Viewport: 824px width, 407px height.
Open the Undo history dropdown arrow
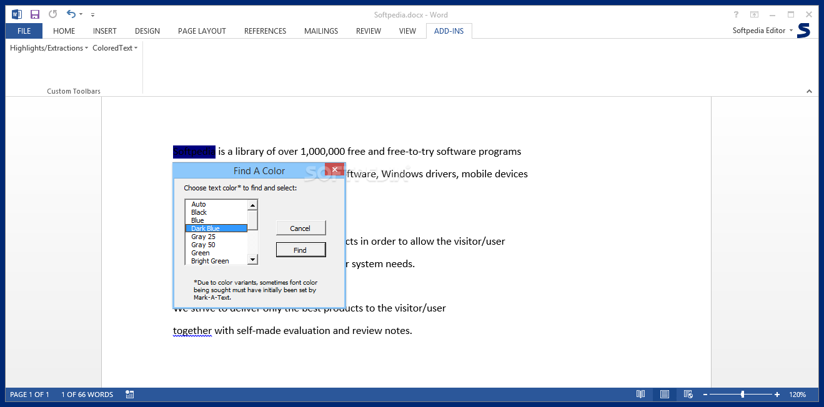[x=81, y=14]
